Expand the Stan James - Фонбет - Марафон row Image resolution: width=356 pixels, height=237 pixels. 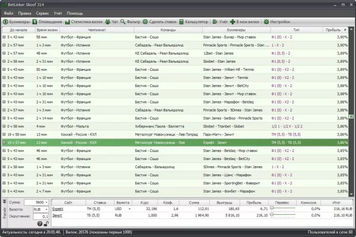(4, 191)
